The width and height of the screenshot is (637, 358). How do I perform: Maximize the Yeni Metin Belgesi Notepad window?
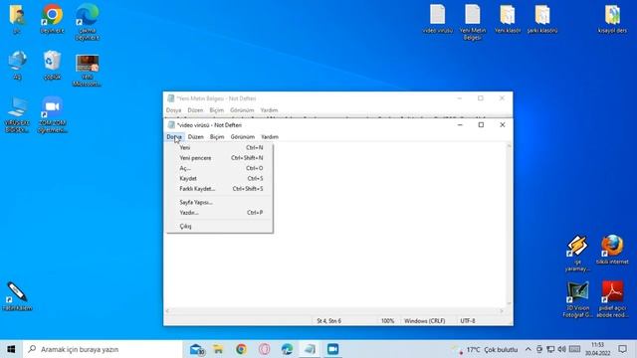(x=481, y=98)
